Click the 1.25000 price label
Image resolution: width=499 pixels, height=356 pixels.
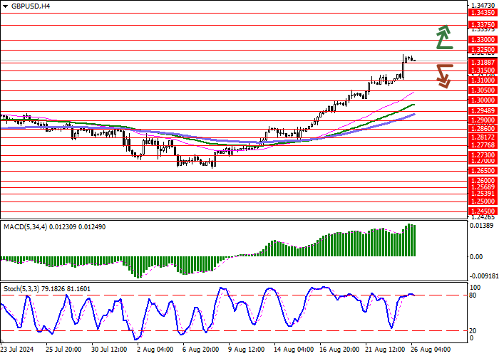[483, 201]
